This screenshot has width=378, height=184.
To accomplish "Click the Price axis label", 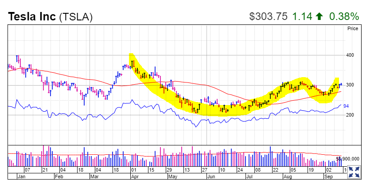I will (352, 29).
